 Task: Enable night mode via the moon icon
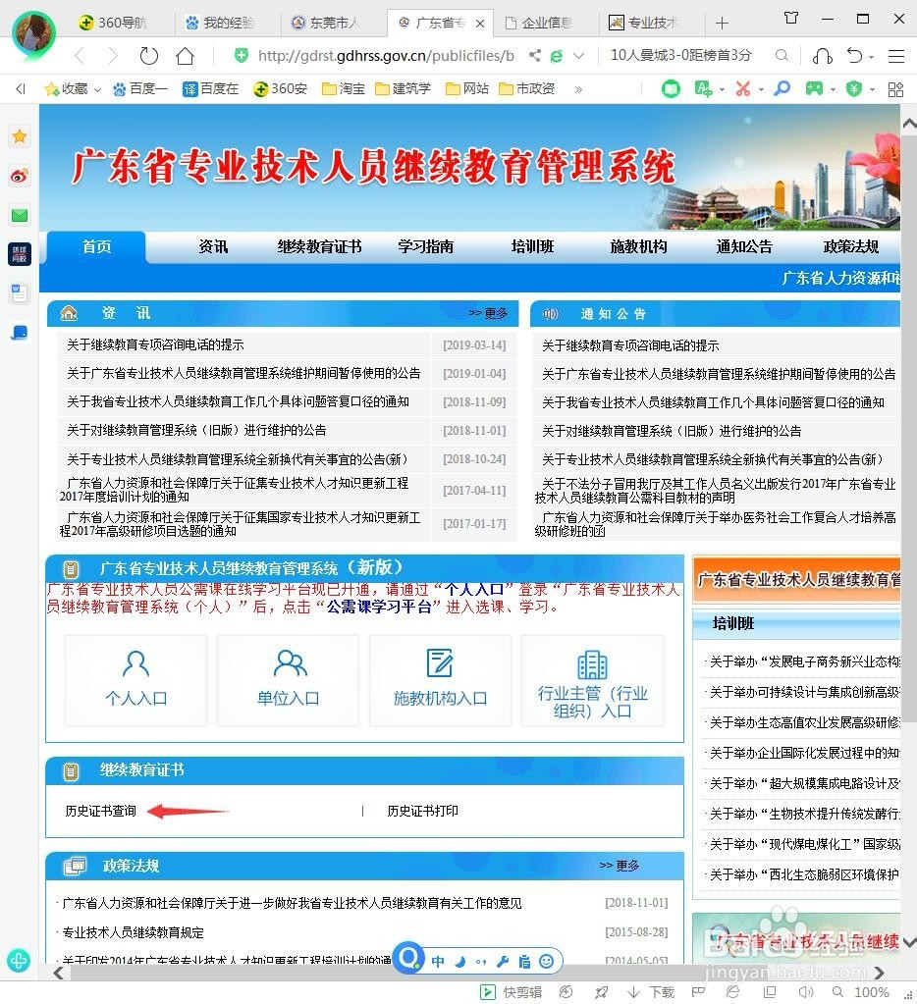pyautogui.click(x=458, y=960)
